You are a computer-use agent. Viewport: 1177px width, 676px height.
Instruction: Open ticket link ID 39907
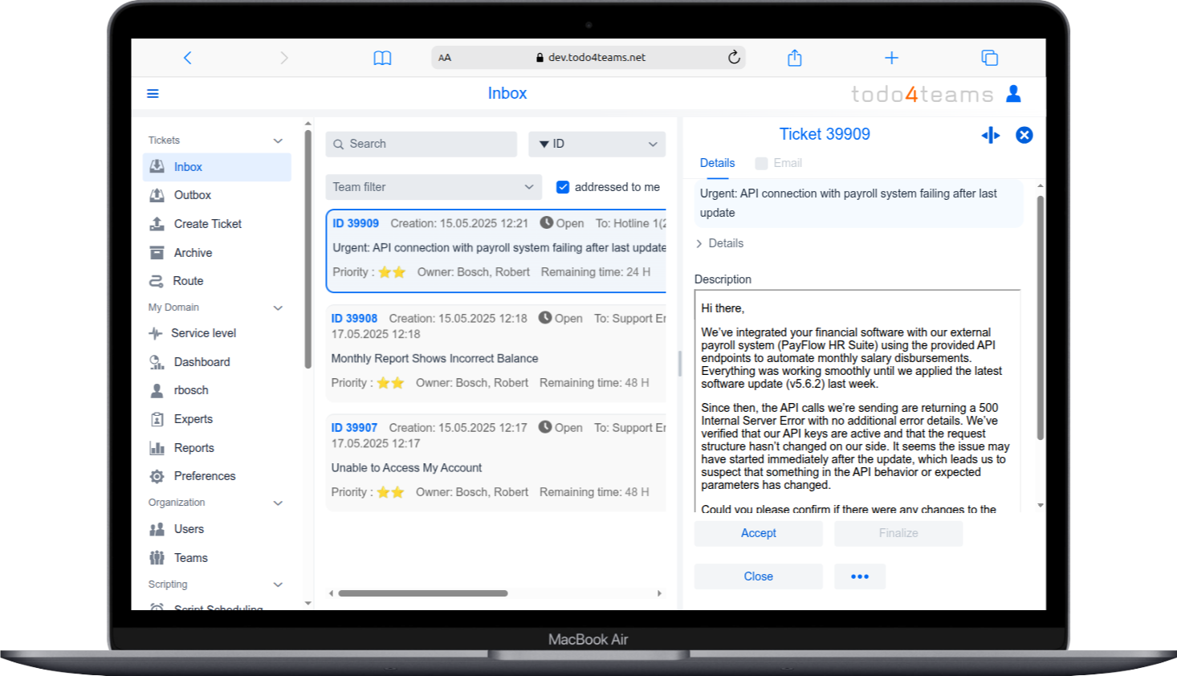354,427
